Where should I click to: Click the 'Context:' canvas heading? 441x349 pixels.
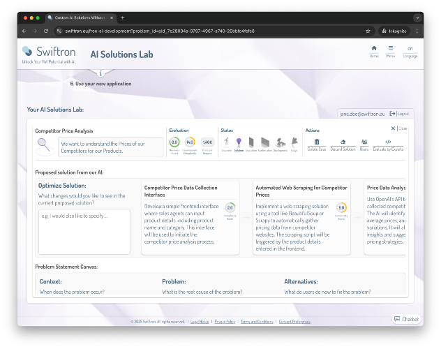tap(51, 281)
